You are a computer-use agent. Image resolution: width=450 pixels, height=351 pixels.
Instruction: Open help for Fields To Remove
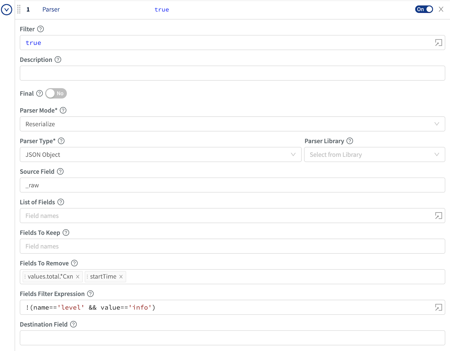pyautogui.click(x=74, y=263)
